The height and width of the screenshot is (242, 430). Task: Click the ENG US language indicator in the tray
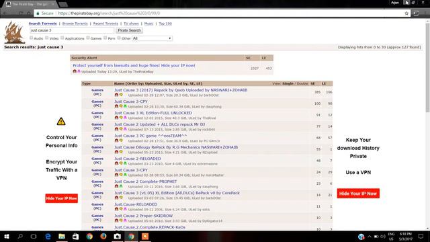pos(391,236)
